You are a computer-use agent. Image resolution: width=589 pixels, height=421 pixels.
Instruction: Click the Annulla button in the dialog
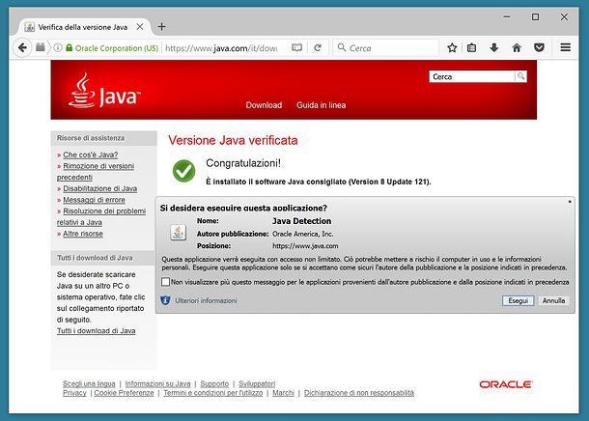(553, 300)
